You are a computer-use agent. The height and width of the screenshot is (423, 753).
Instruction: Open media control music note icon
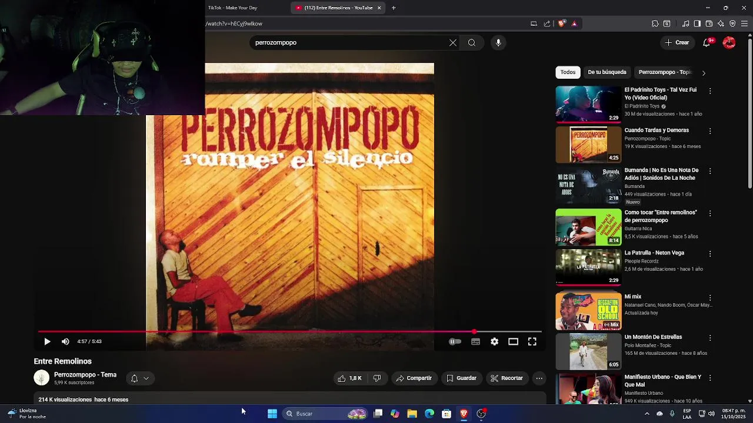pyautogui.click(x=685, y=23)
